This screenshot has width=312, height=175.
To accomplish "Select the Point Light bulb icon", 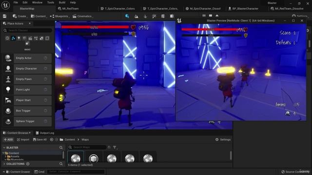I will click(x=8, y=89).
